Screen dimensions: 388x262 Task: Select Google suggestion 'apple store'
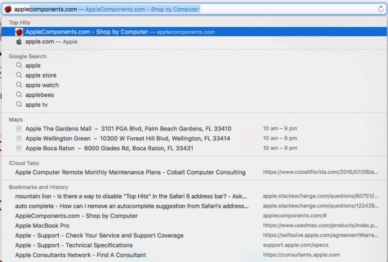[x=194, y=75]
